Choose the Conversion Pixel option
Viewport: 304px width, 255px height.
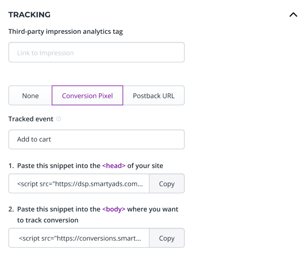[87, 95]
